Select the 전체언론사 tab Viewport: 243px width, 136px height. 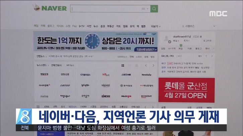[57, 65]
